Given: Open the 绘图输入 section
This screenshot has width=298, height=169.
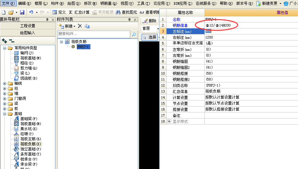Looking at the screenshot, I should (x=28, y=33).
